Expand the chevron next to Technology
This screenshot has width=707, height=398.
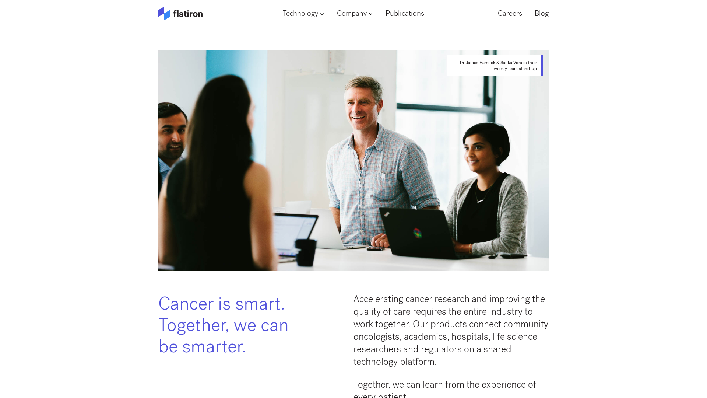(322, 14)
